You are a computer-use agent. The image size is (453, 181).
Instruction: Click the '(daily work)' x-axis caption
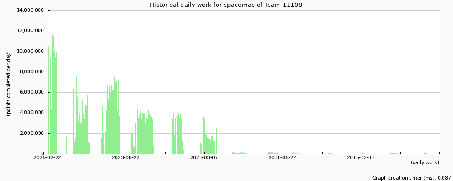click(425, 162)
